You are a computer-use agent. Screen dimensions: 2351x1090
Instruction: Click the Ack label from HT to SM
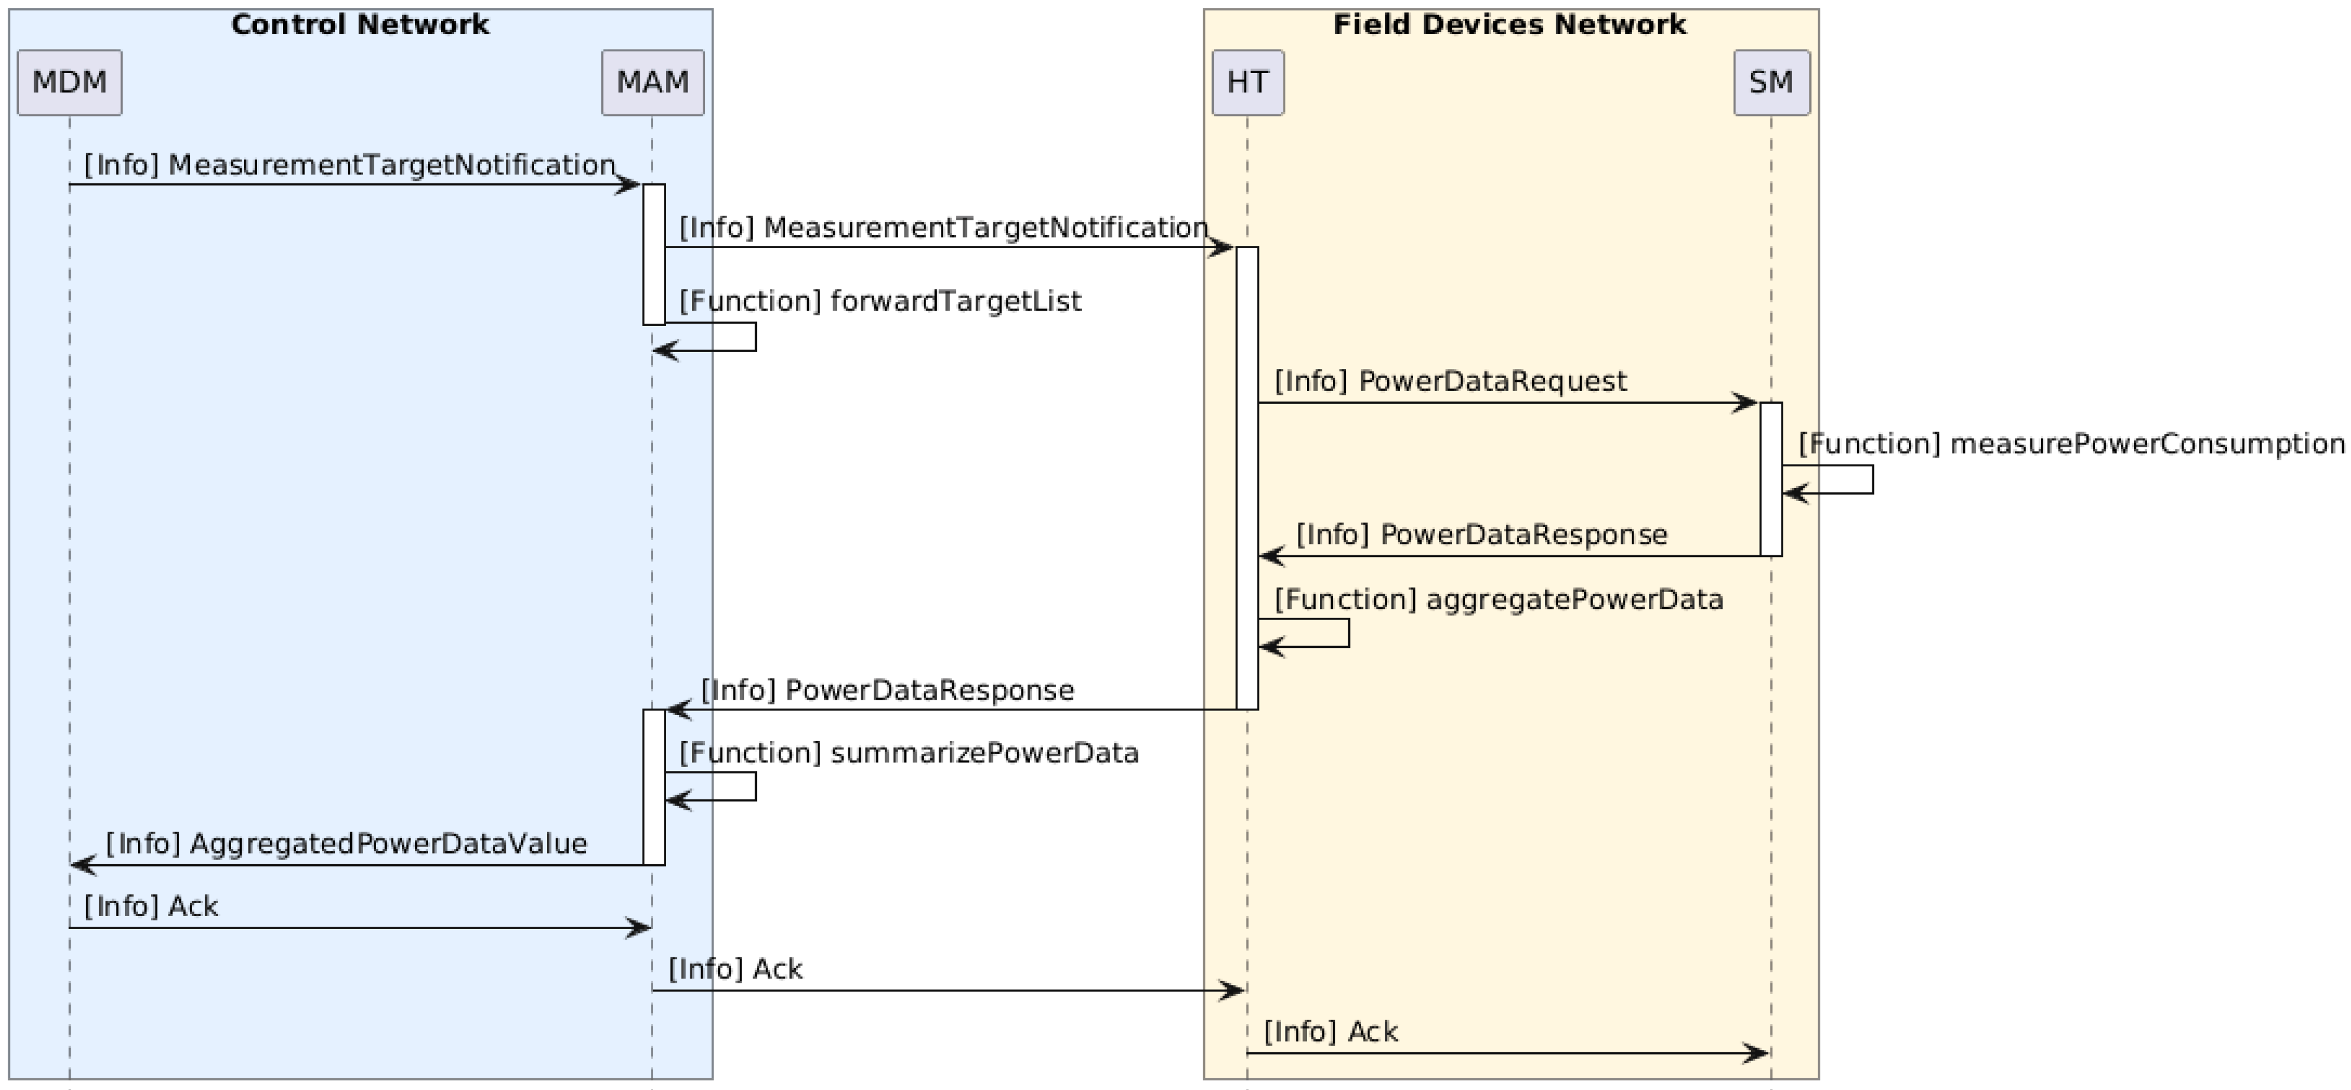(x=1331, y=1032)
